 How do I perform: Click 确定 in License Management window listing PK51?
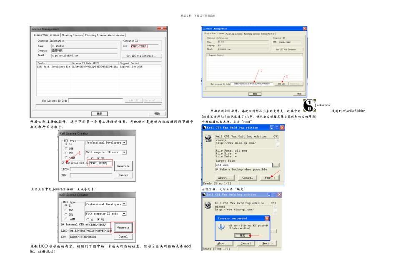point(100,114)
